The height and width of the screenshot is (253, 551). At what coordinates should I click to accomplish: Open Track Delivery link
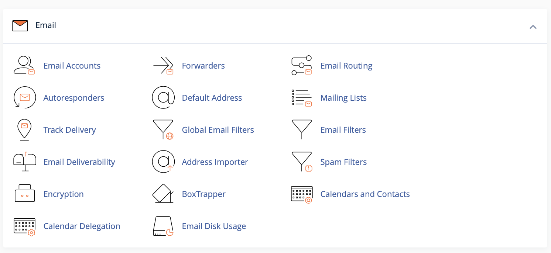pos(70,130)
